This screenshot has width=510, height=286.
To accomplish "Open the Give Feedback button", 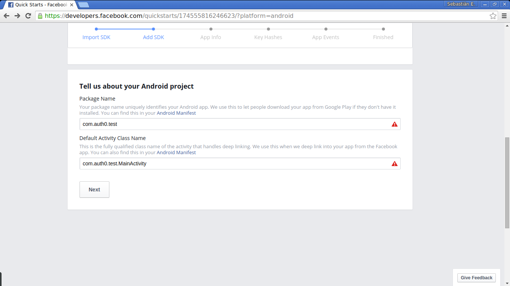I will pos(476,278).
